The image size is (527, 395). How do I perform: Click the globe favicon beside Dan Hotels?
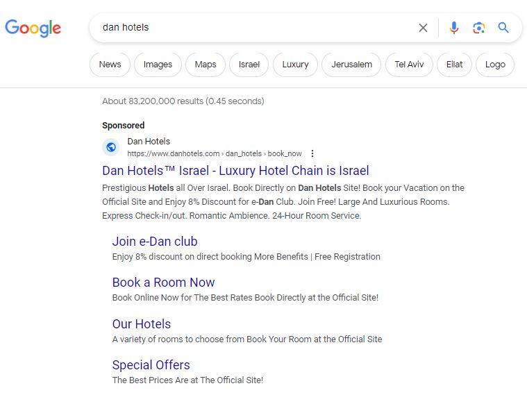[111, 147]
